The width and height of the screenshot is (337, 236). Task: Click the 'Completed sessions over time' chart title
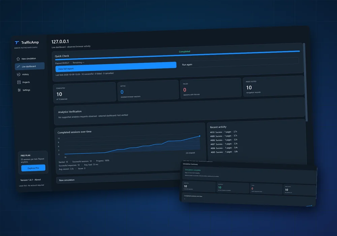(74, 132)
